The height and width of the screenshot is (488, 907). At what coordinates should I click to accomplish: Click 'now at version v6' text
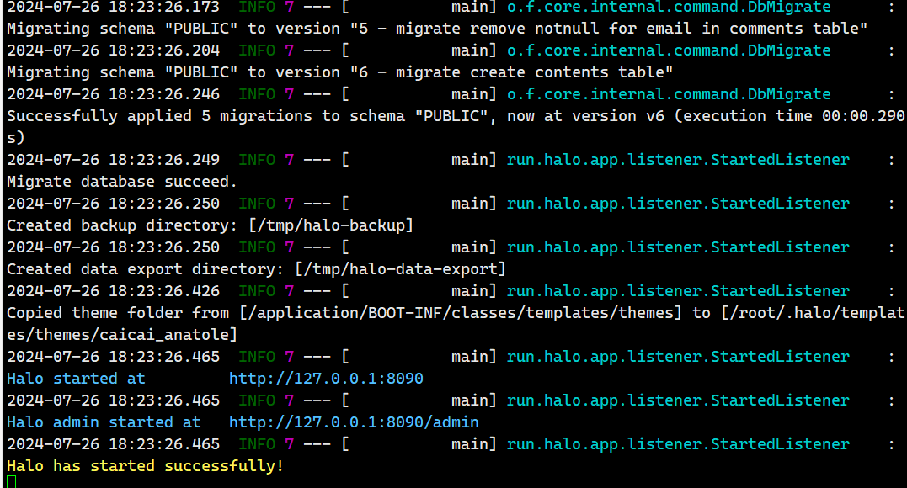click(585, 116)
